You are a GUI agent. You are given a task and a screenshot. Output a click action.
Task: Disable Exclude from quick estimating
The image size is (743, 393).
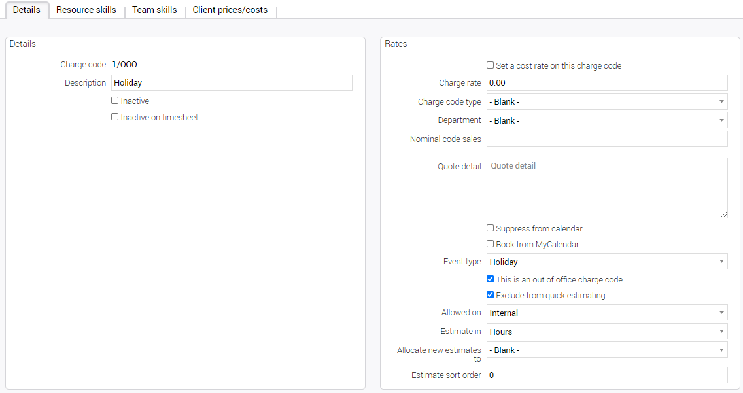491,295
